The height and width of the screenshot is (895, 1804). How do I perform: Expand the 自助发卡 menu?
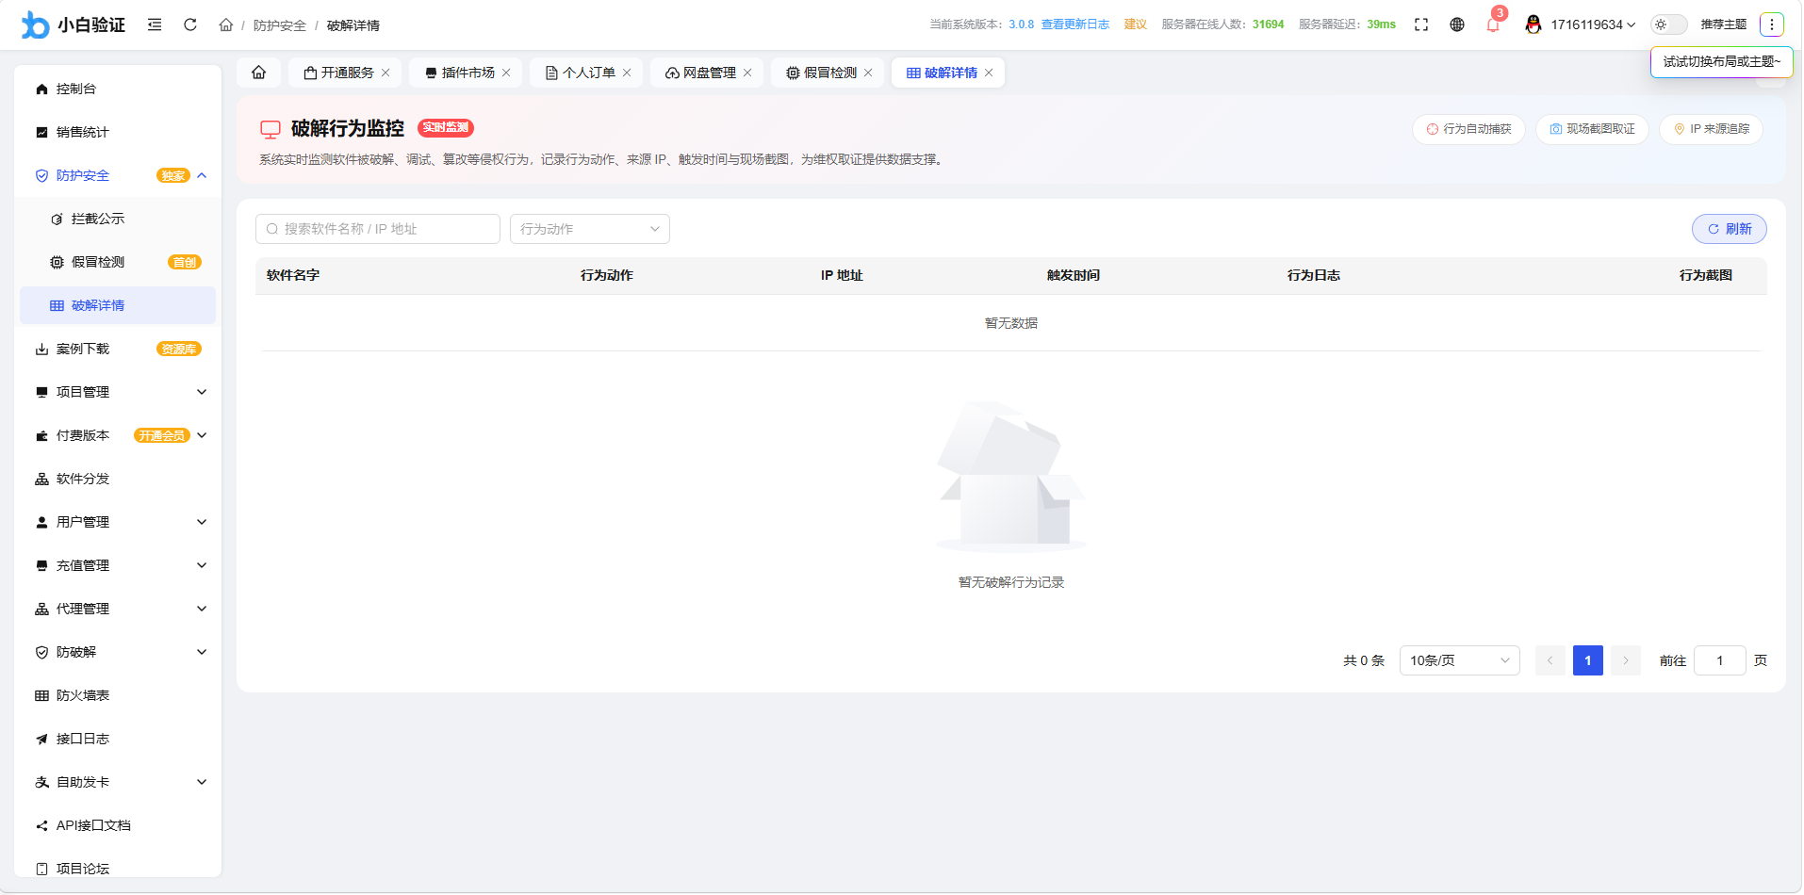point(118,782)
